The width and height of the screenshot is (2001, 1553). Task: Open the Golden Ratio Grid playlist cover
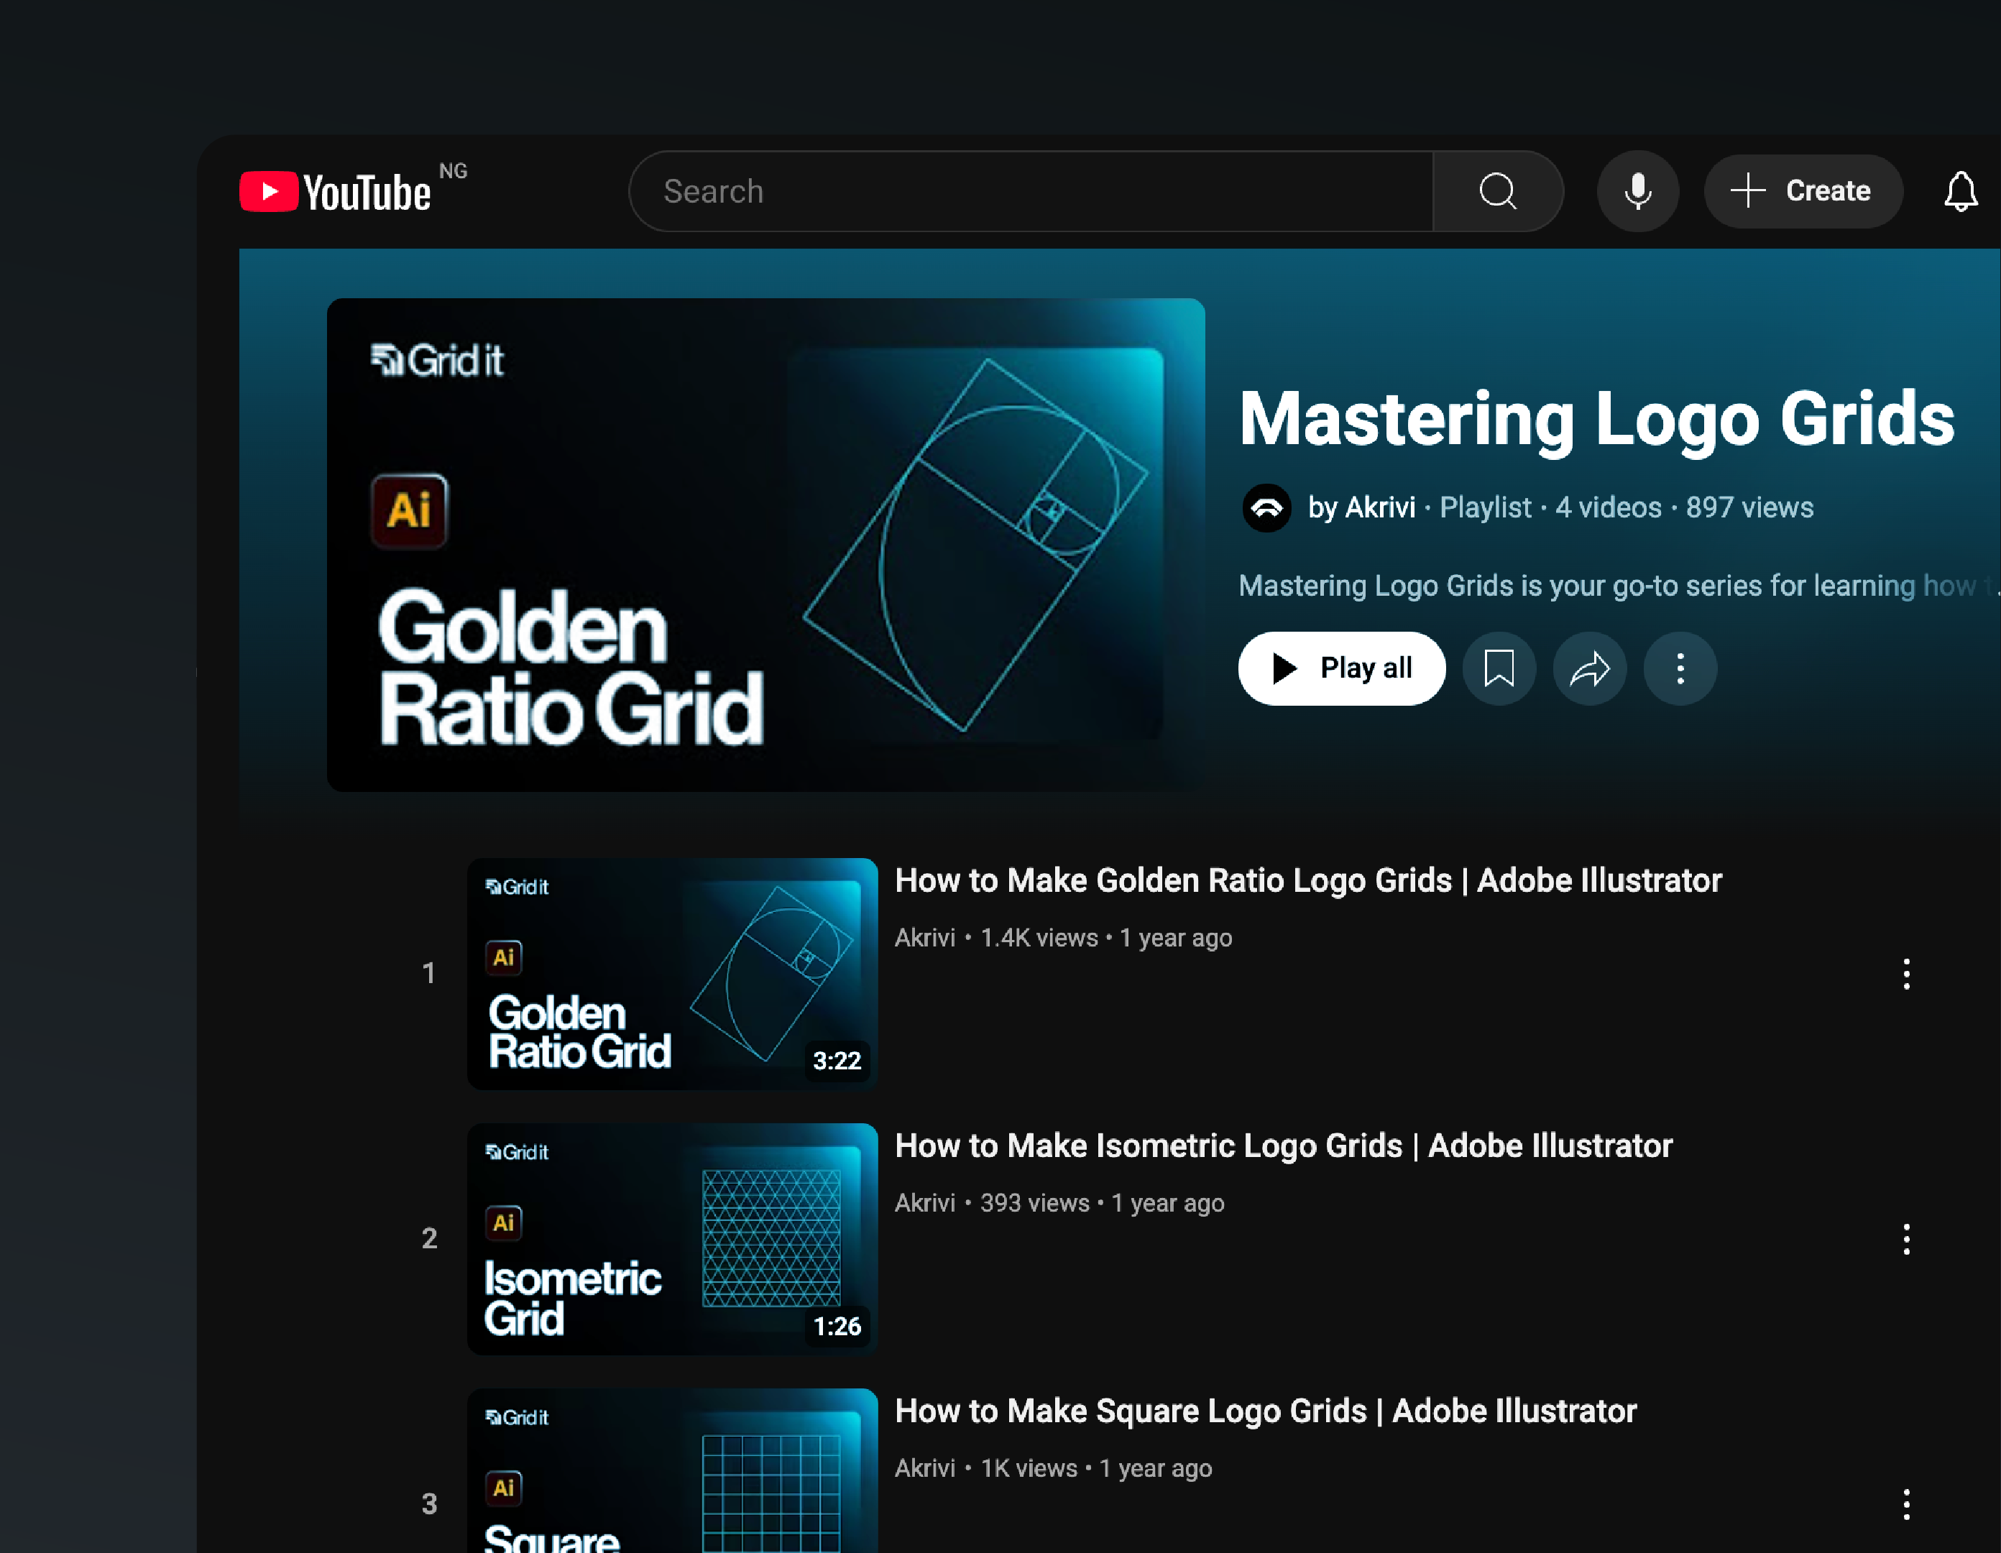pyautogui.click(x=766, y=544)
